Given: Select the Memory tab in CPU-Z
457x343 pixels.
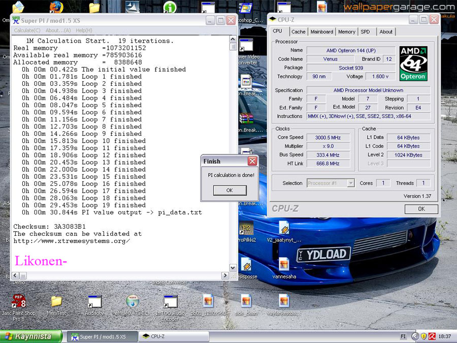Looking at the screenshot, I should pos(346,32).
